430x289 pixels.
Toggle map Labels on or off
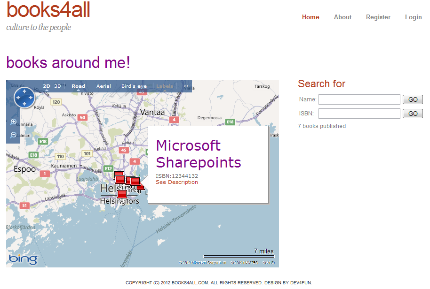(x=165, y=86)
